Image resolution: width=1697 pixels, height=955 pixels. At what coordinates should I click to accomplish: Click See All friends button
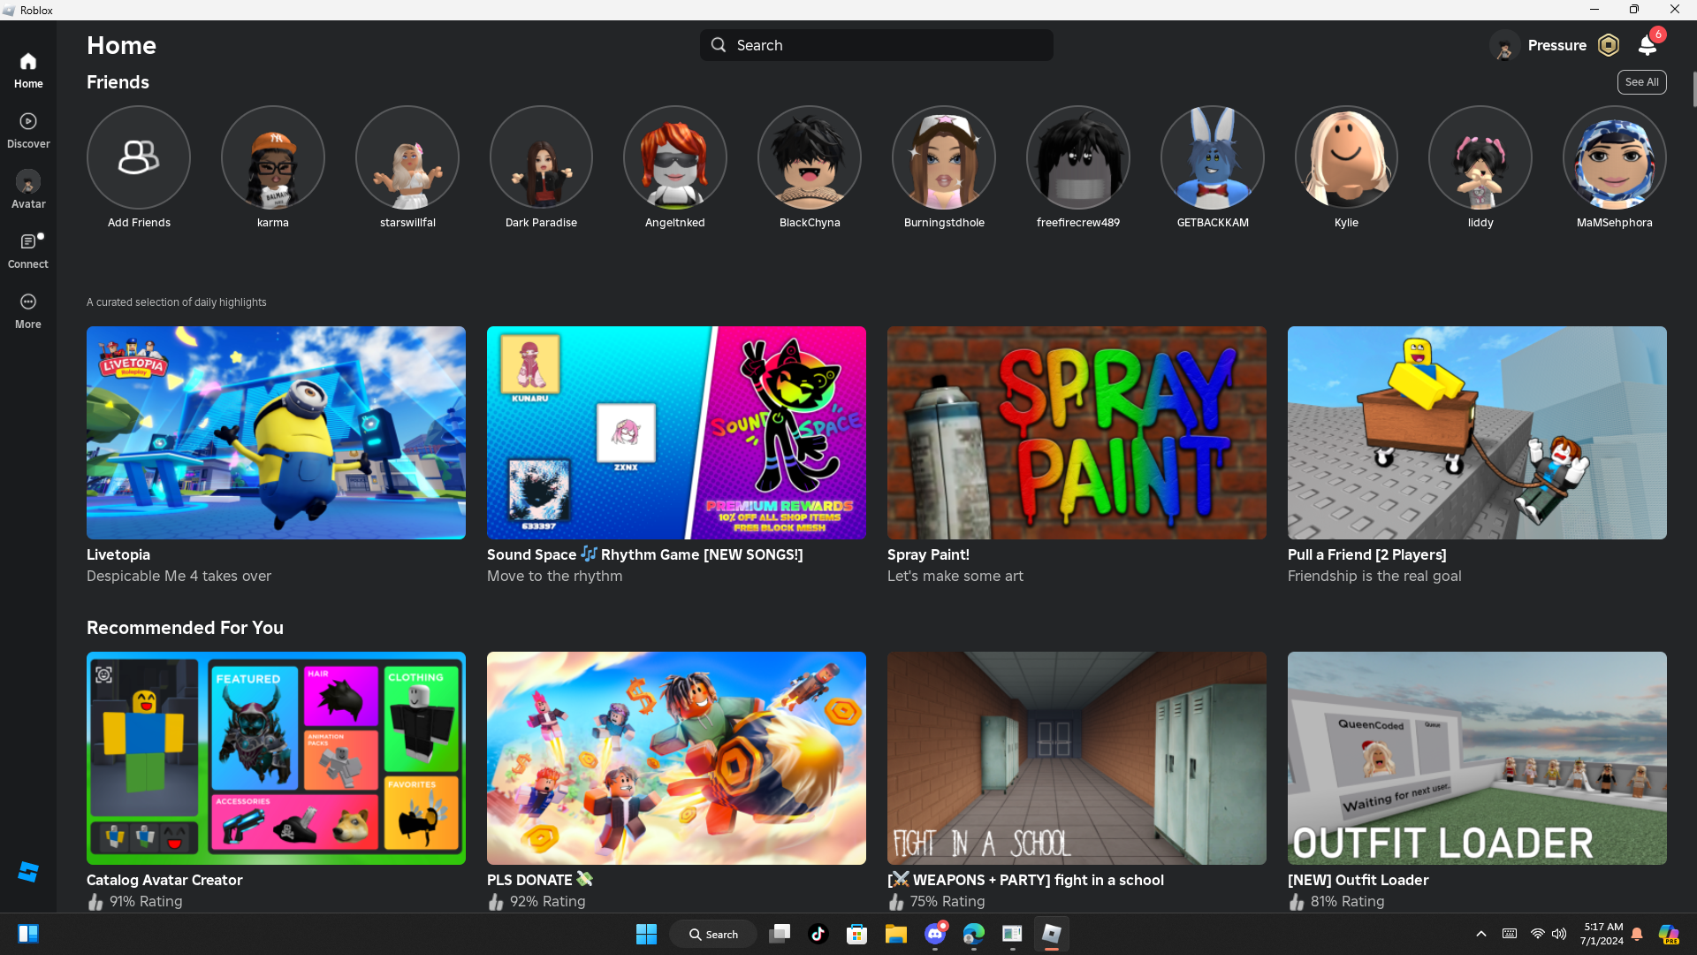pyautogui.click(x=1641, y=82)
